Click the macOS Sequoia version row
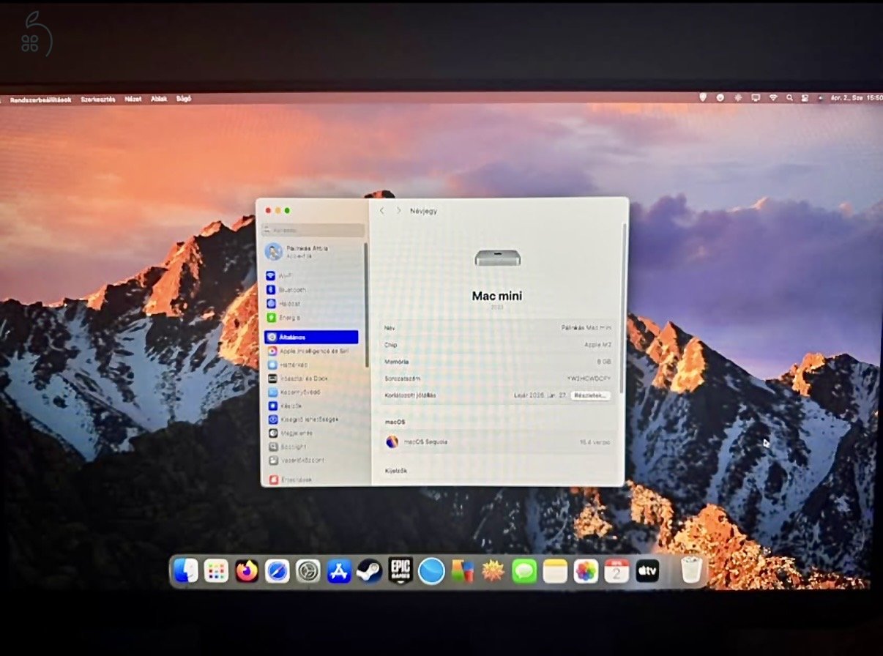Screen dimensions: 883x656 click(x=498, y=441)
